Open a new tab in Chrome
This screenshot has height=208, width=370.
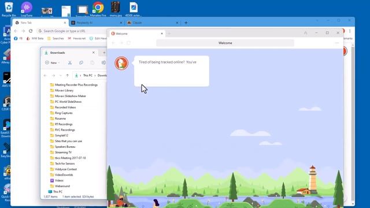pyautogui.click(x=186, y=23)
